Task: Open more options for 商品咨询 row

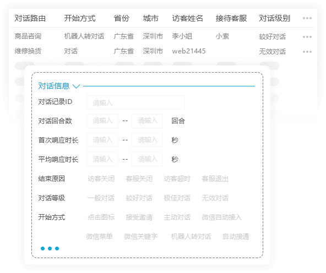Action: pyautogui.click(x=307, y=37)
